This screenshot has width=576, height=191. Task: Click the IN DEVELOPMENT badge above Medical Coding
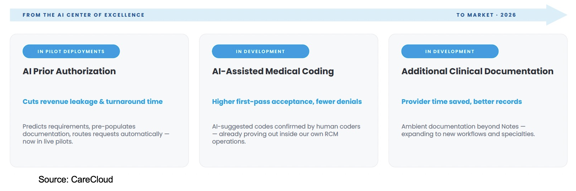[260, 51]
